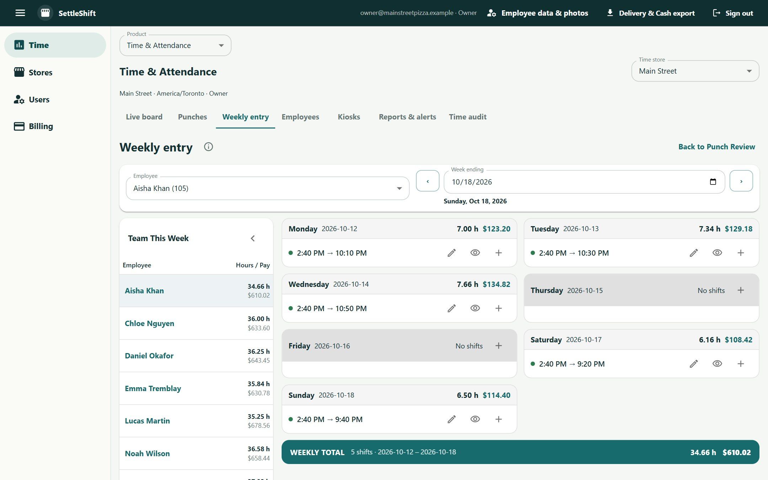Click Back to Punch Review link
768x480 pixels.
716,147
